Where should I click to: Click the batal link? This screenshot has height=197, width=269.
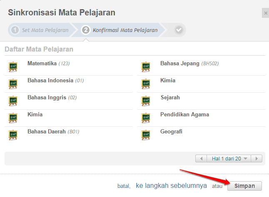click(124, 186)
